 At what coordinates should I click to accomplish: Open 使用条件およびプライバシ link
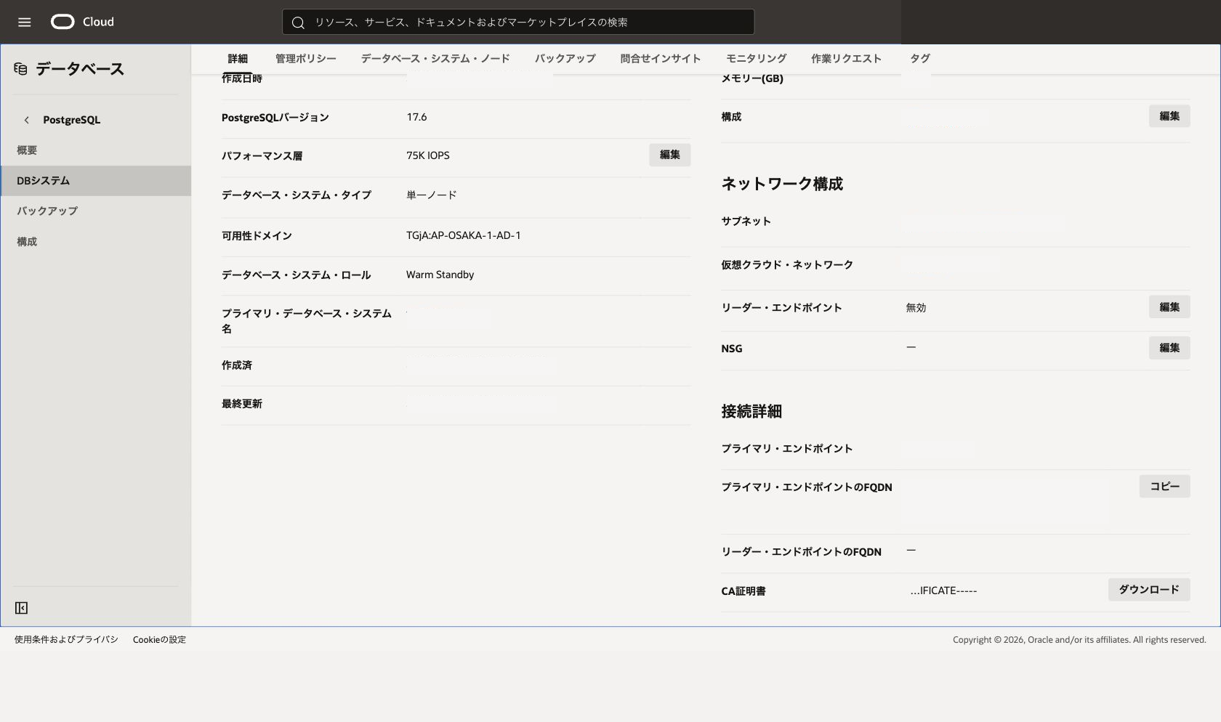tap(66, 640)
